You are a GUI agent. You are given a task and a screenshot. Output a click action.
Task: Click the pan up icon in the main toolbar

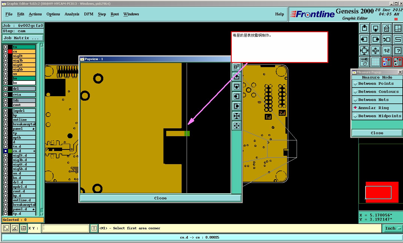364,28
